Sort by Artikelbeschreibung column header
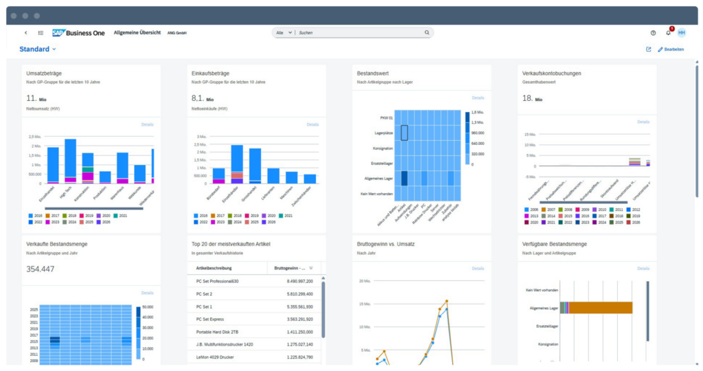The image size is (703, 371). pyautogui.click(x=214, y=268)
